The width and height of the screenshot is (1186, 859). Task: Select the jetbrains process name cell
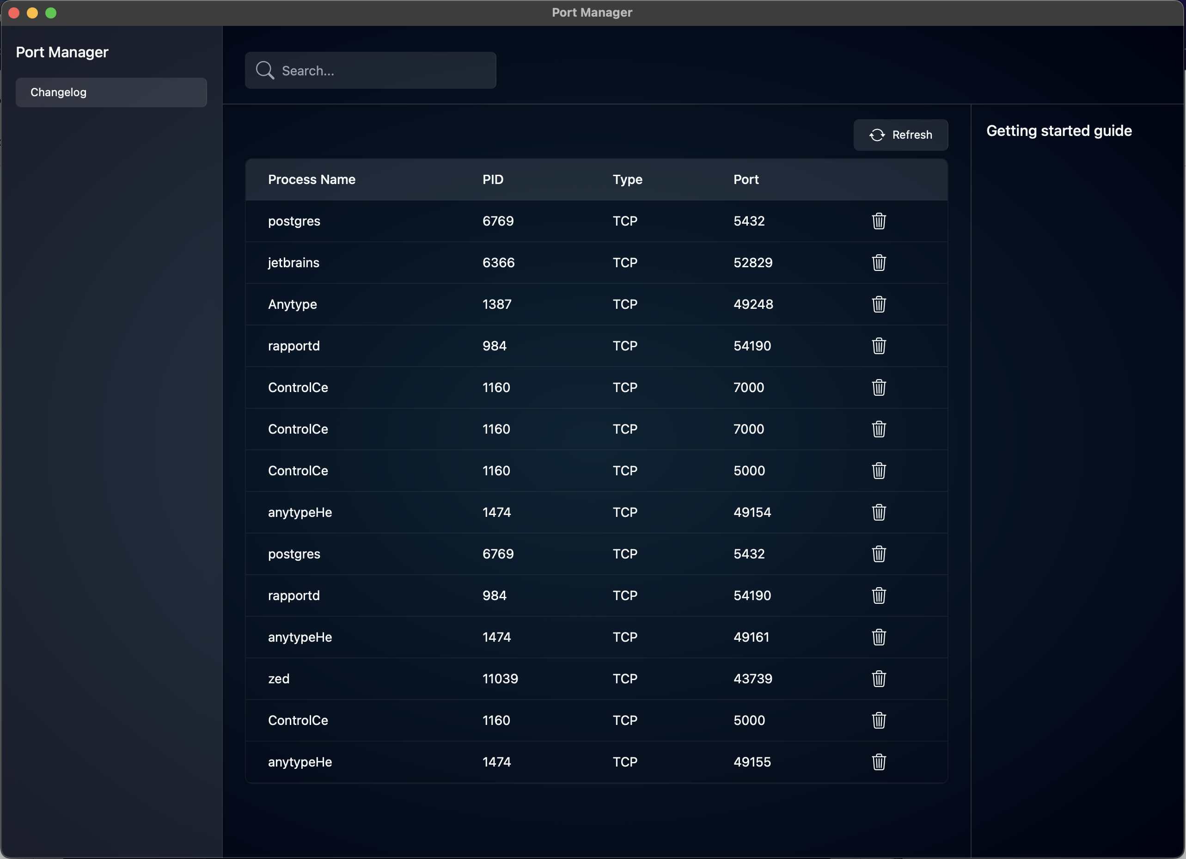pyautogui.click(x=293, y=263)
